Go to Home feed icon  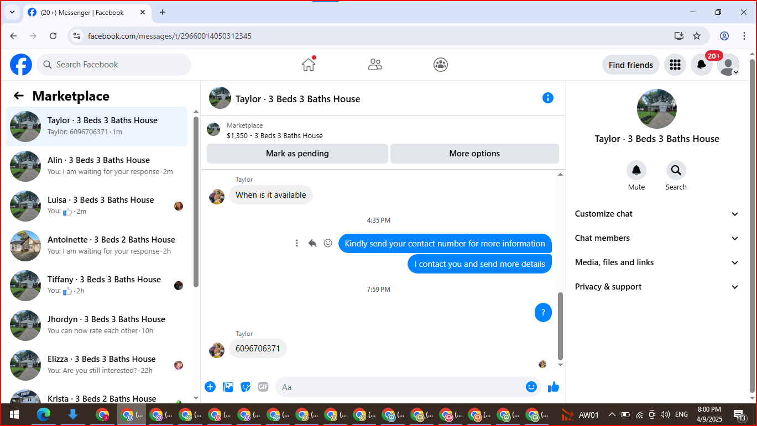coord(308,65)
